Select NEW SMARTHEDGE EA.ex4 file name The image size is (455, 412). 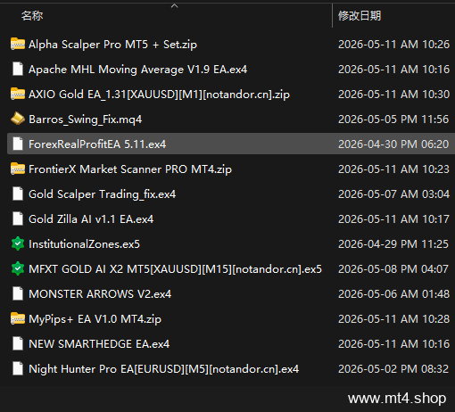99,344
